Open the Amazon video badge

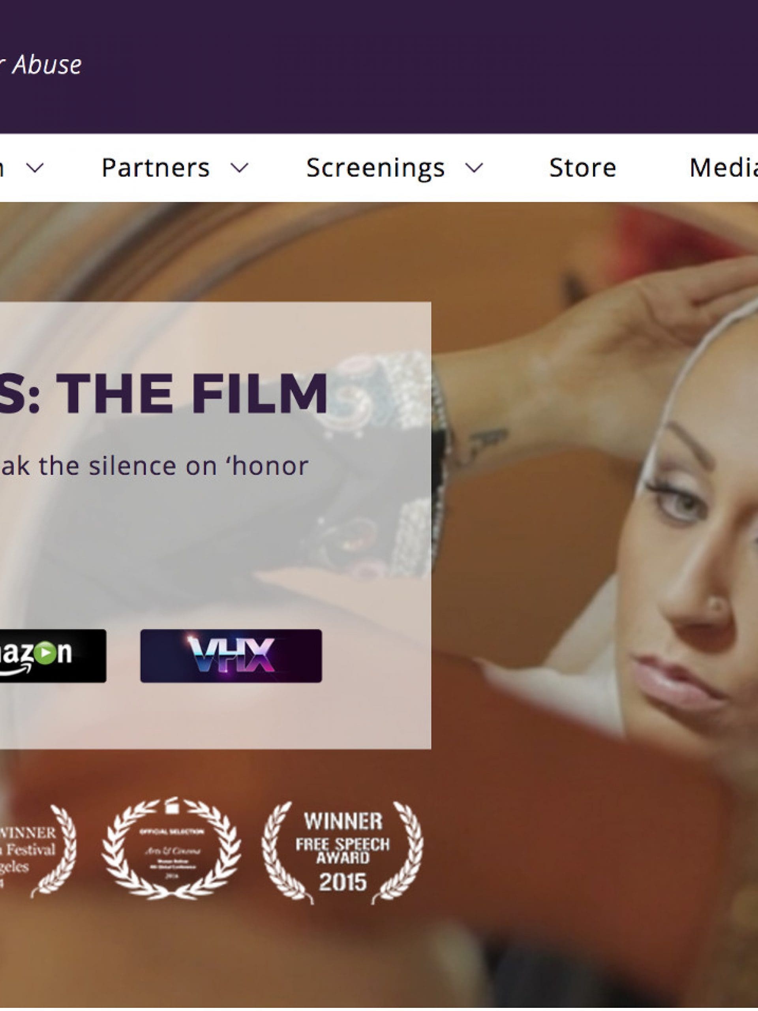(53, 656)
